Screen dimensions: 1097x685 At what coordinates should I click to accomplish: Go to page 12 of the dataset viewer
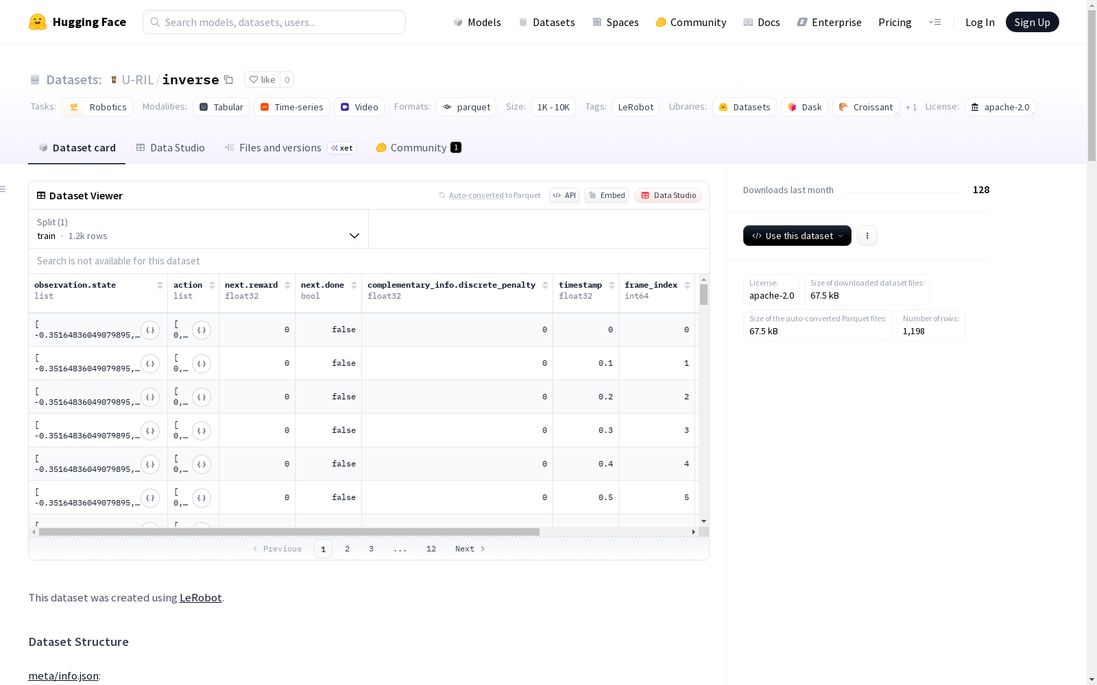431,549
